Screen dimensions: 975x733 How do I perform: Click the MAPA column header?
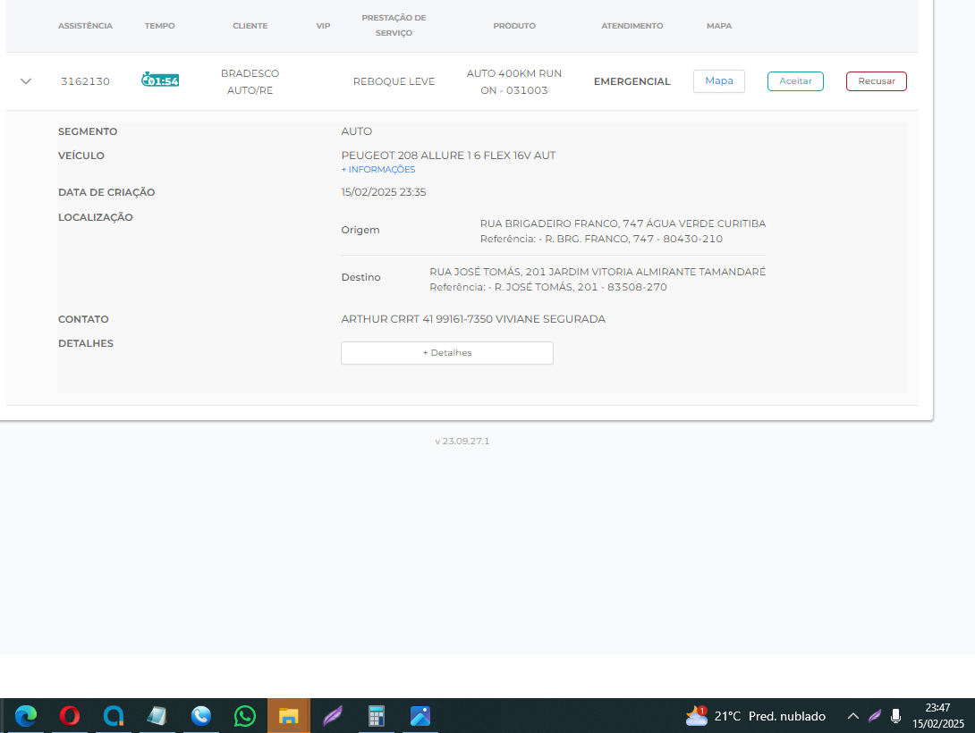(719, 26)
